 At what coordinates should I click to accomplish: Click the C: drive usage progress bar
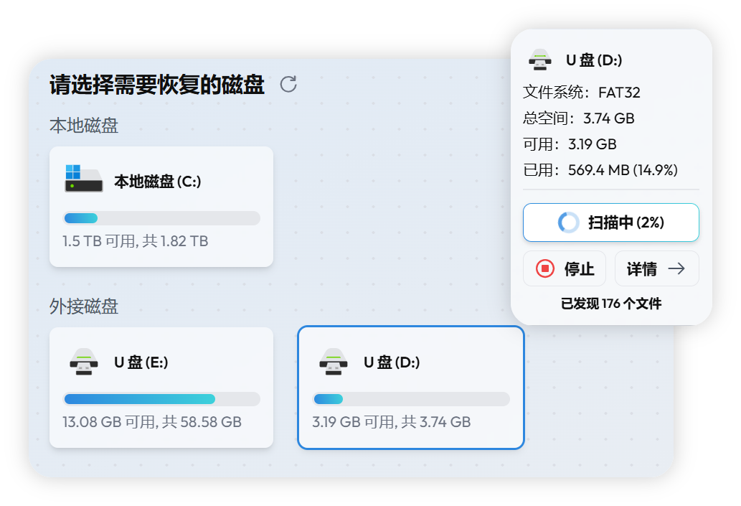[161, 217]
